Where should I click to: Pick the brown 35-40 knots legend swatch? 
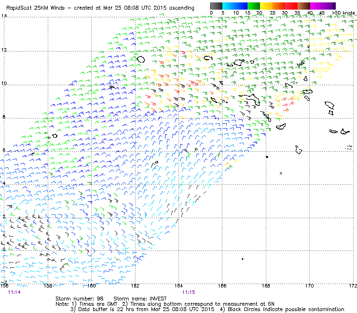click(x=304, y=6)
